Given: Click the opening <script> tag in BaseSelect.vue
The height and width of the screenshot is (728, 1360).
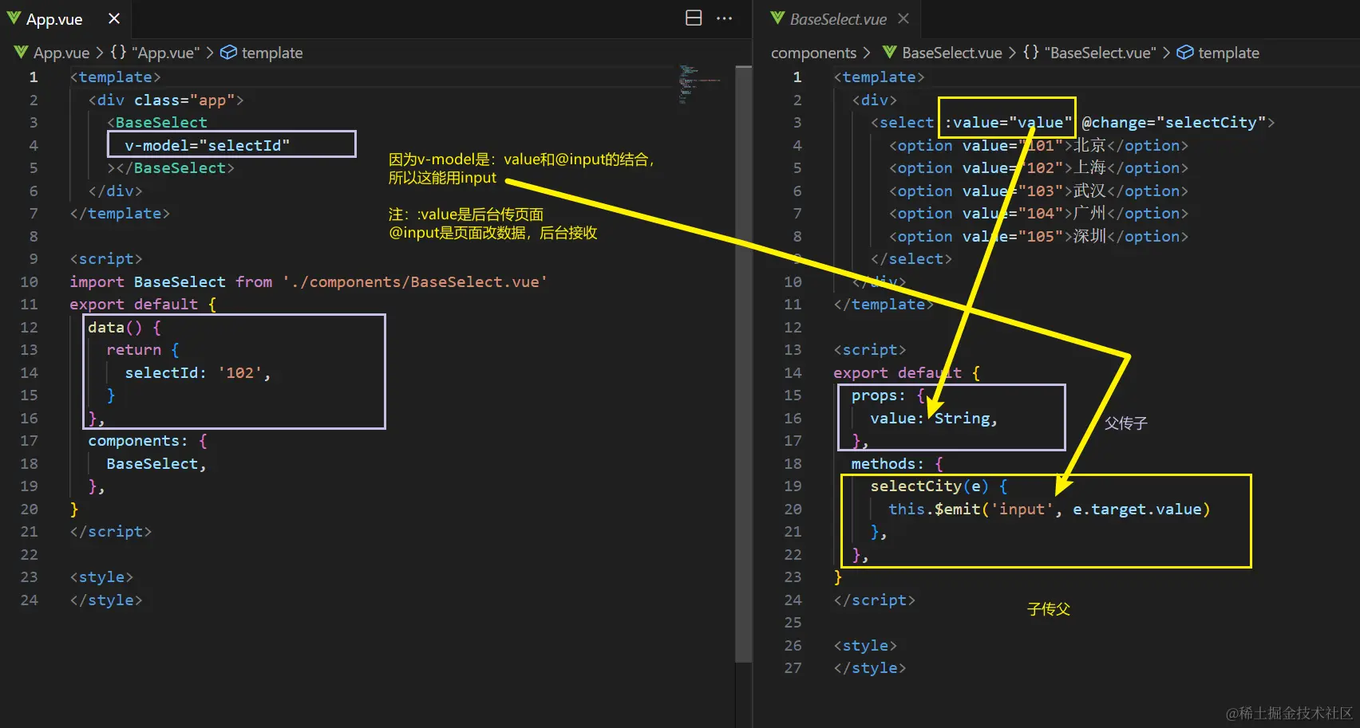Looking at the screenshot, I should click(870, 349).
